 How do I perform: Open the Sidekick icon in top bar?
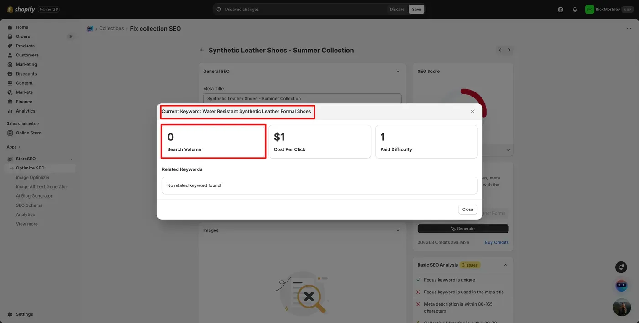pyautogui.click(x=560, y=10)
